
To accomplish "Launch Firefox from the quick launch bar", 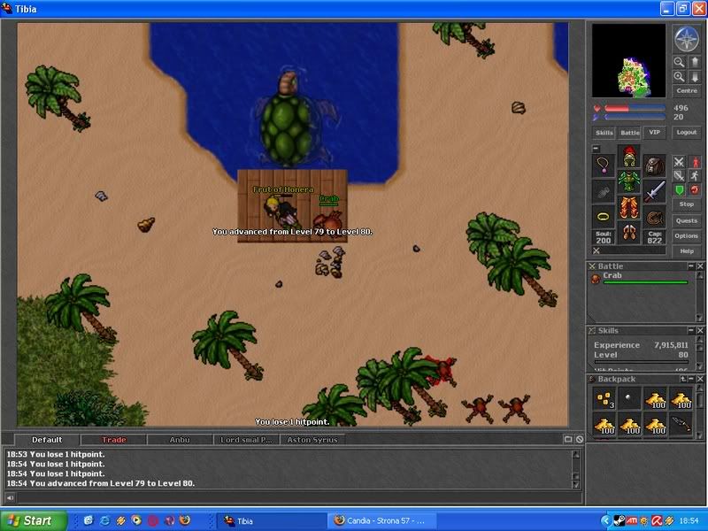I will (x=185, y=520).
